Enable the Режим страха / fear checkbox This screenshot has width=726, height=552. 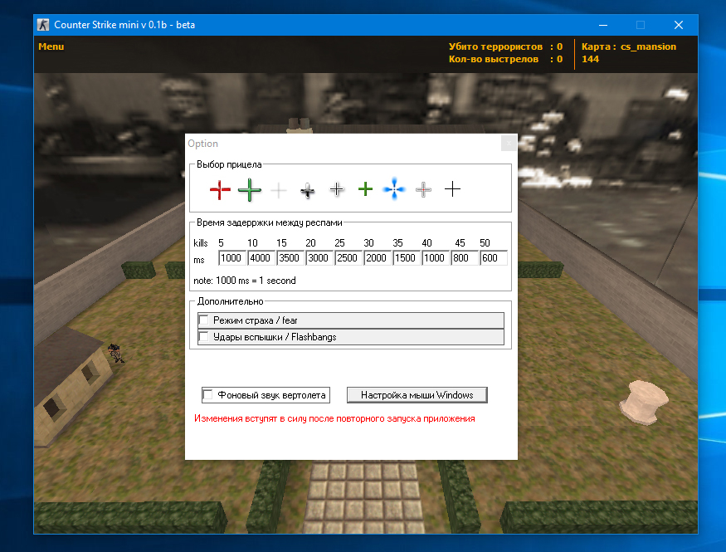(204, 320)
